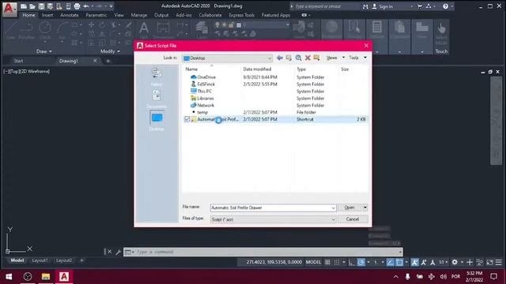
Task: Click the Help question mark icon
Action: 445,6
